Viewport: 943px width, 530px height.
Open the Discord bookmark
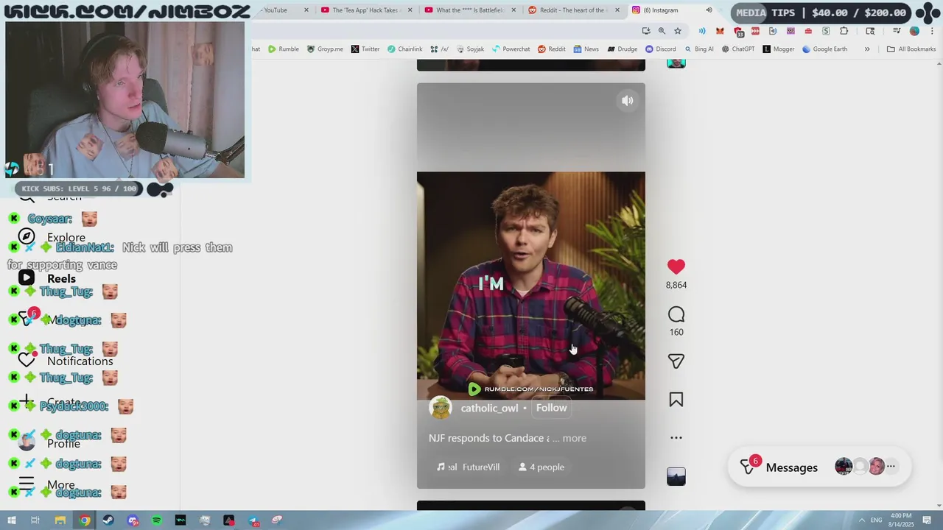coord(661,49)
